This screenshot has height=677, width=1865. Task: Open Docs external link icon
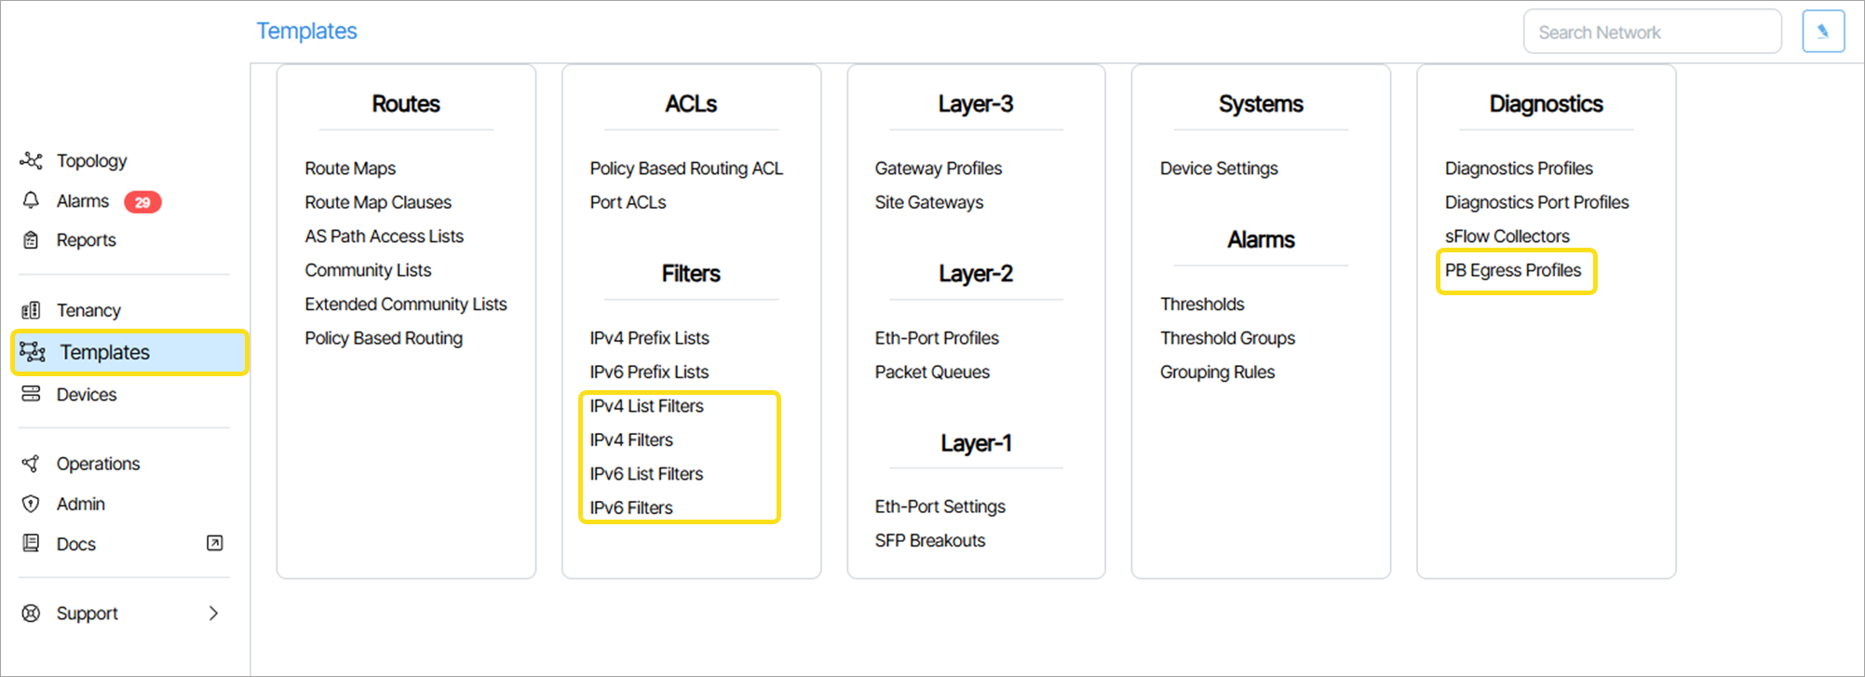pyautogui.click(x=214, y=543)
